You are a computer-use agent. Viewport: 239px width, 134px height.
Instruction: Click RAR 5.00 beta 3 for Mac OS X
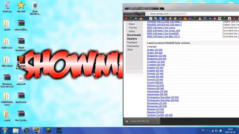pyautogui.click(x=163, y=36)
